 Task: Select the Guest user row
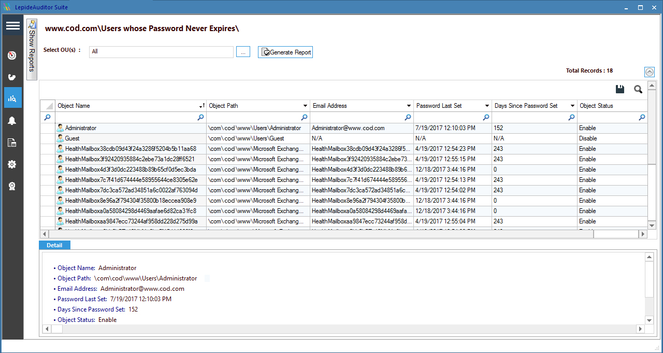coord(344,138)
